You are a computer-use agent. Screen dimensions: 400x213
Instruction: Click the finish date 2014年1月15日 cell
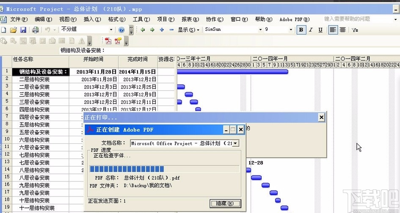[138, 72]
